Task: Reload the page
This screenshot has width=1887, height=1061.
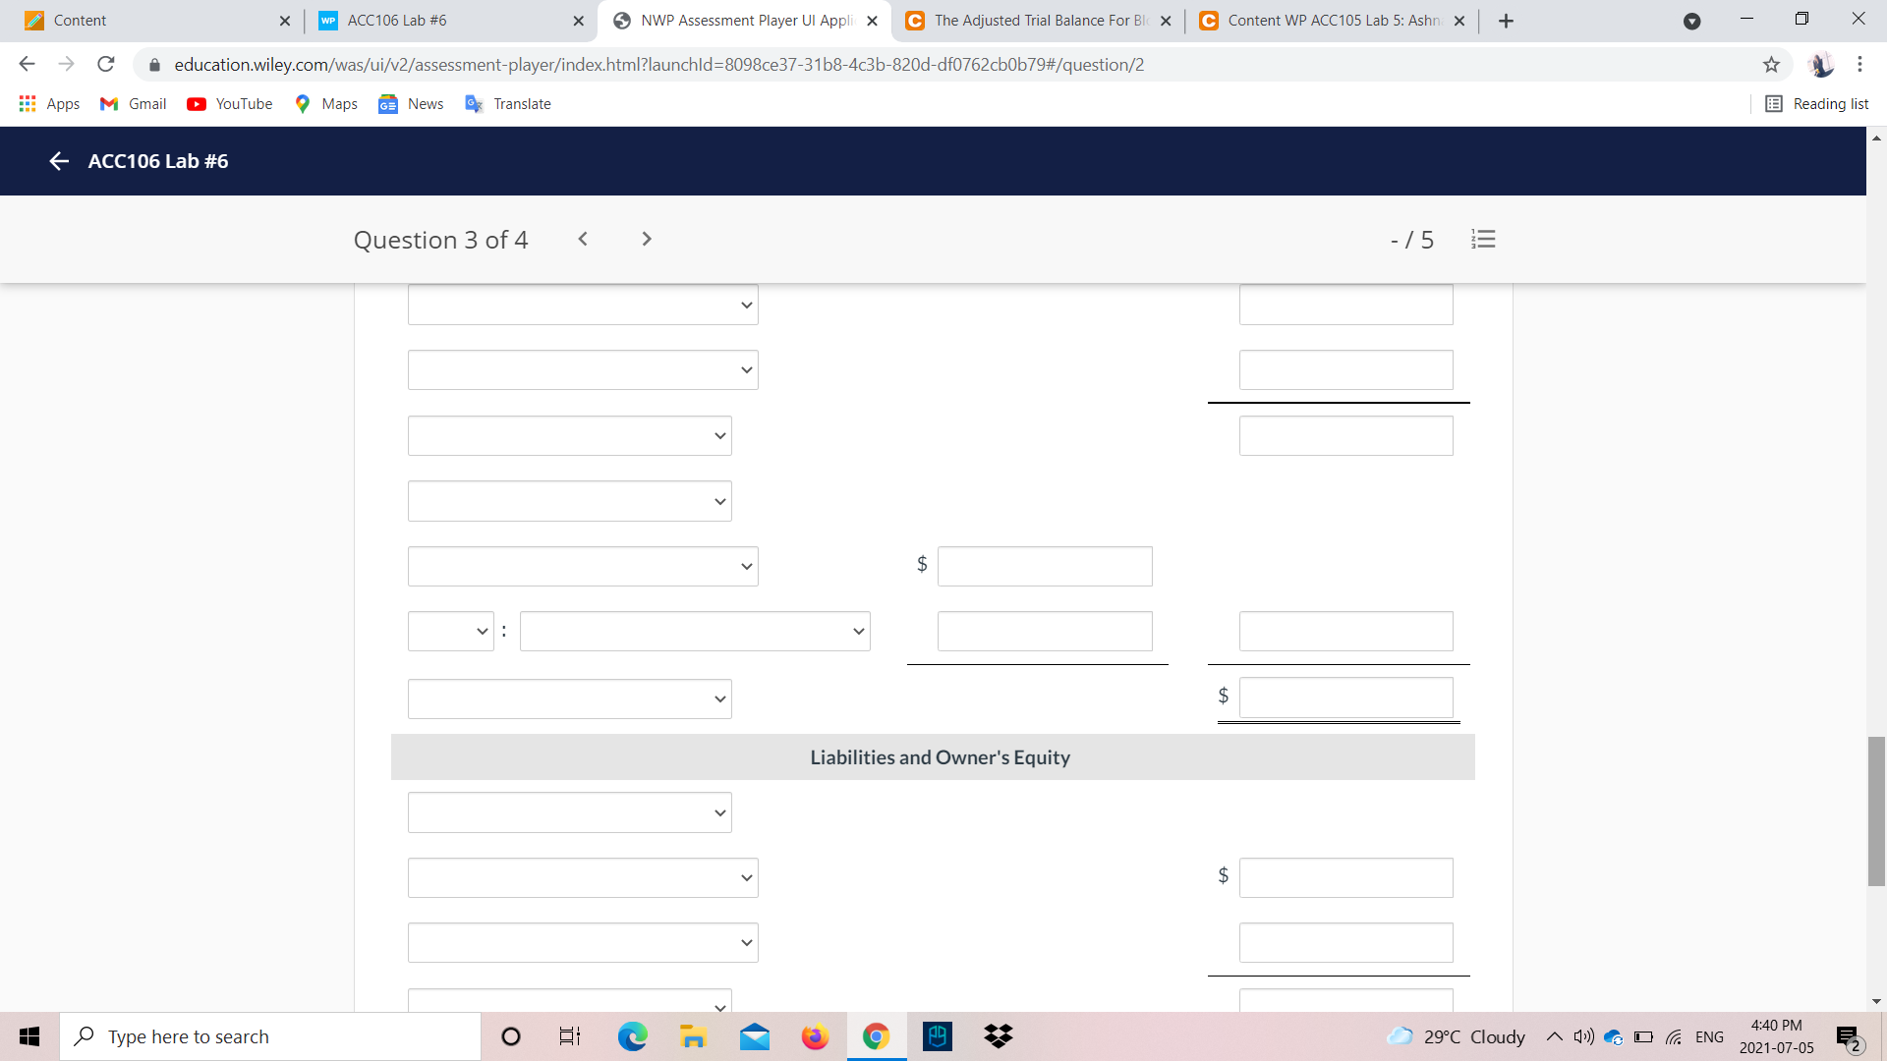Action: 106,65
